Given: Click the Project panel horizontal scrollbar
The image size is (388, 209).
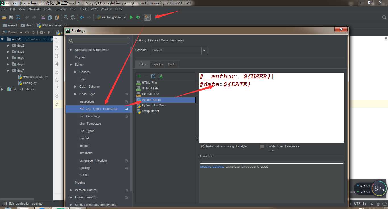Looking at the screenshot, I should 17,199.
